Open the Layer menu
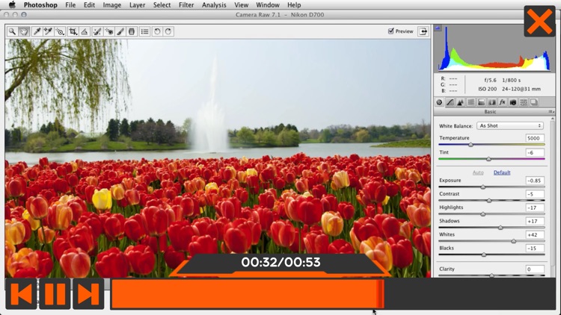 coord(137,5)
